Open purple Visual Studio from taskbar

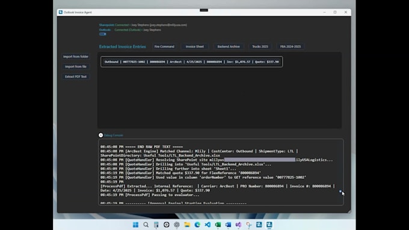click(x=238, y=225)
